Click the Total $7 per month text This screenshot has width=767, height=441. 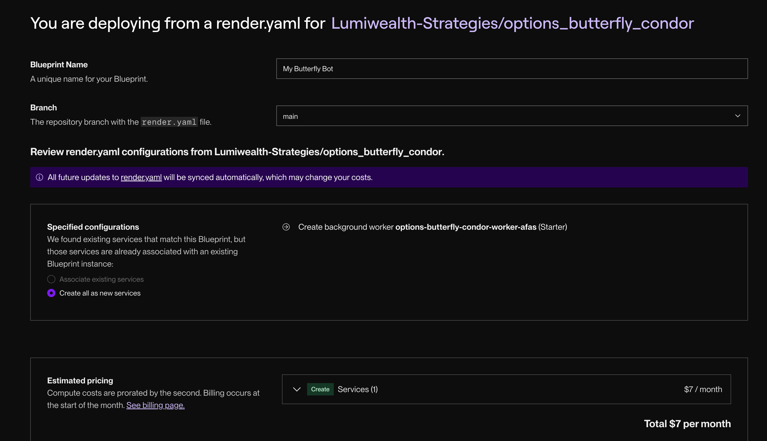pos(687,423)
